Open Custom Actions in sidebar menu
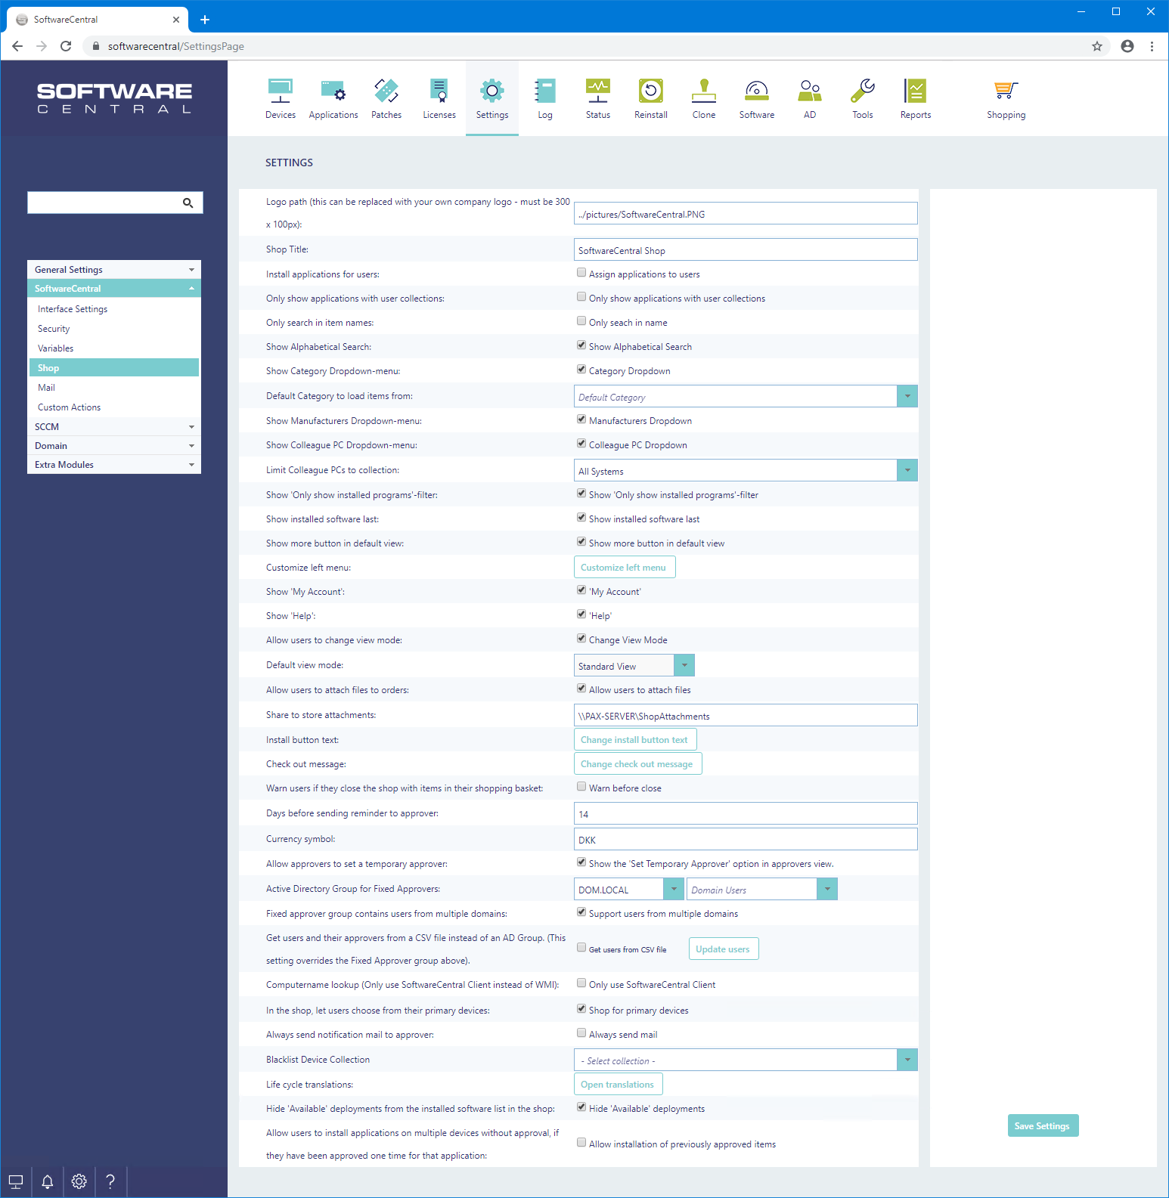 coord(69,407)
